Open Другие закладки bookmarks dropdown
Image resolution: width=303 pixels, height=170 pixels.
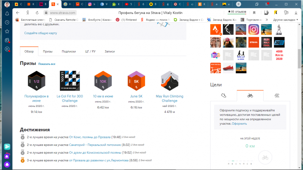[x=286, y=20]
